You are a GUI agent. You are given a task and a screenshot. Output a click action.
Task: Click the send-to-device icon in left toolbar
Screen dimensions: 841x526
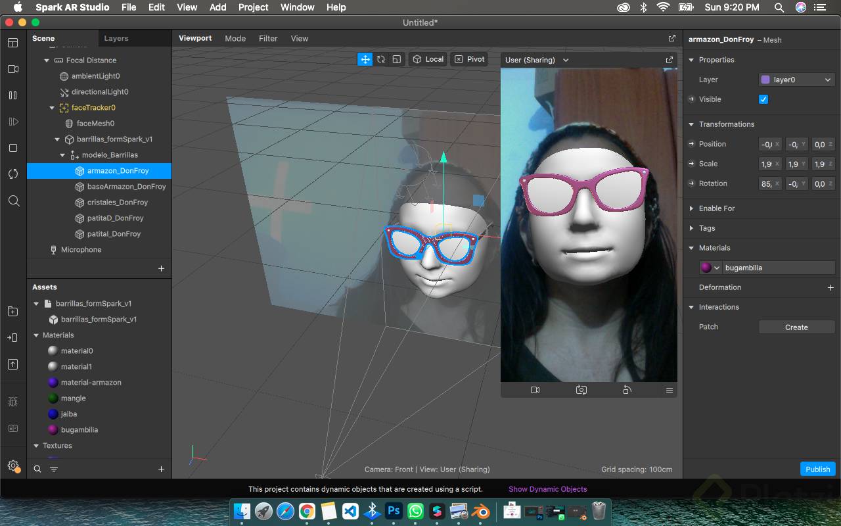point(13,338)
